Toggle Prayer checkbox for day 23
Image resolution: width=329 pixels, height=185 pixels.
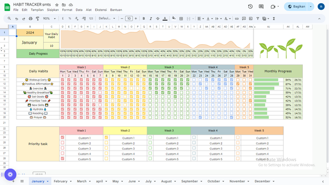[200, 118]
